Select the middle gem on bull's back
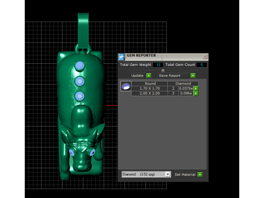 [80, 81]
